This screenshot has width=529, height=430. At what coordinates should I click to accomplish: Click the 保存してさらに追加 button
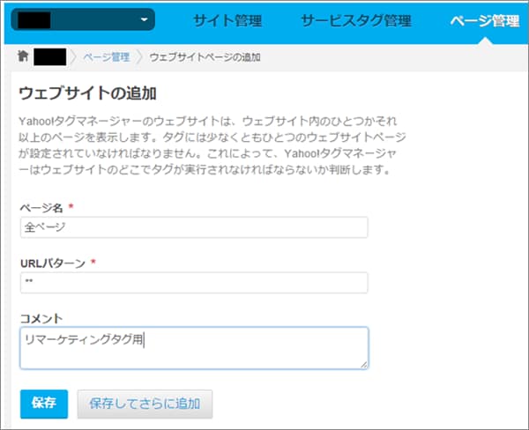(145, 404)
